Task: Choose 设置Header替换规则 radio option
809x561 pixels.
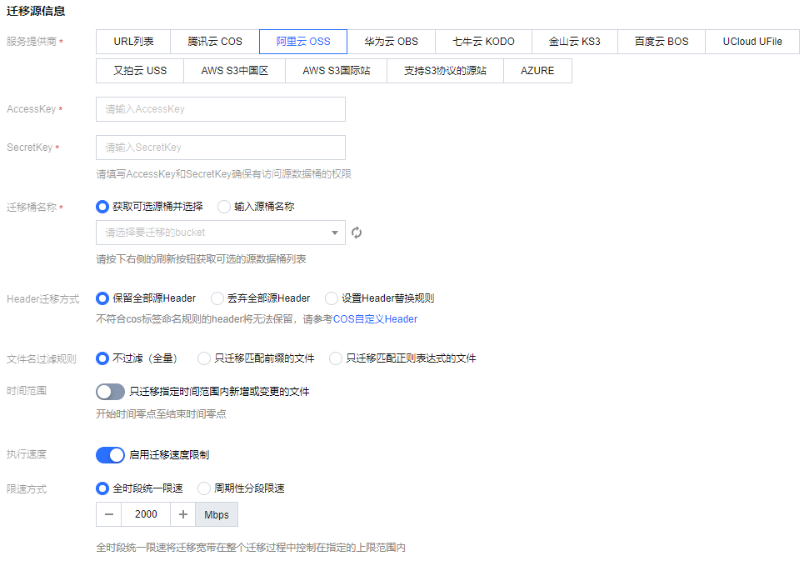Action: click(x=332, y=298)
